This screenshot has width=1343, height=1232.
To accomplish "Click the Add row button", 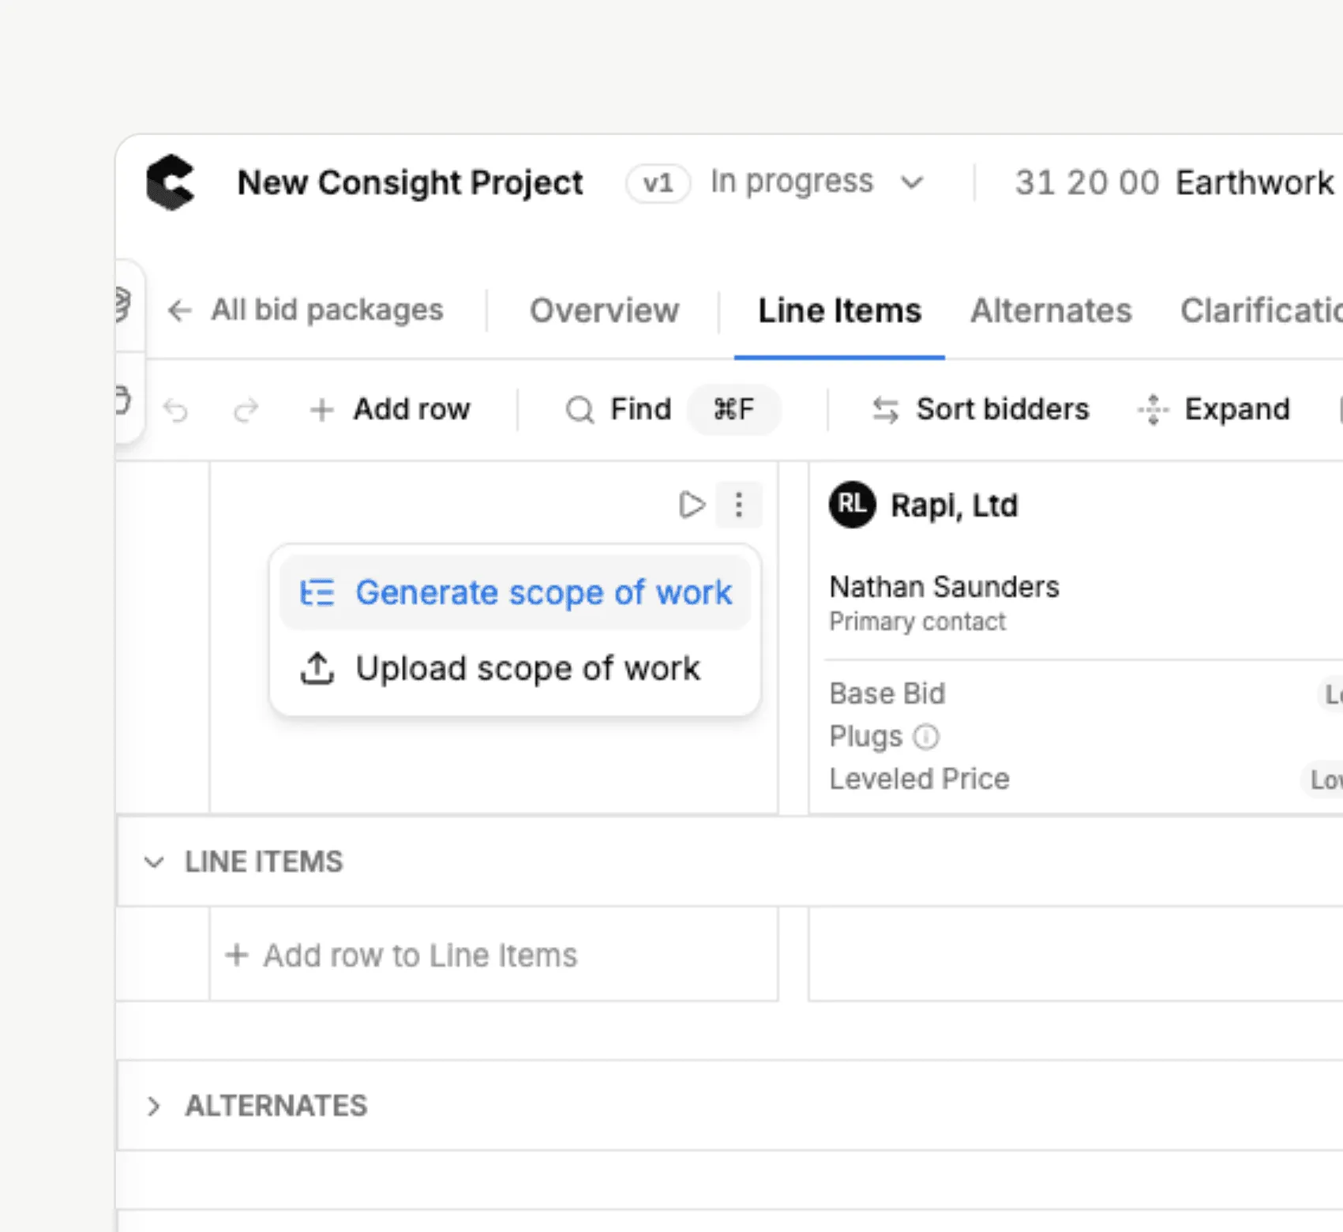I will pos(390,410).
